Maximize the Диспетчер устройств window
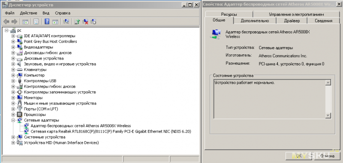Viewport: 343px width, 163px height. 190,5
